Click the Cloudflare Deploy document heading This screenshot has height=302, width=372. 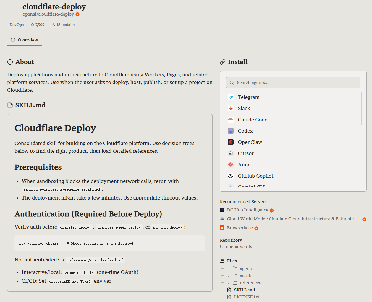(x=55, y=128)
